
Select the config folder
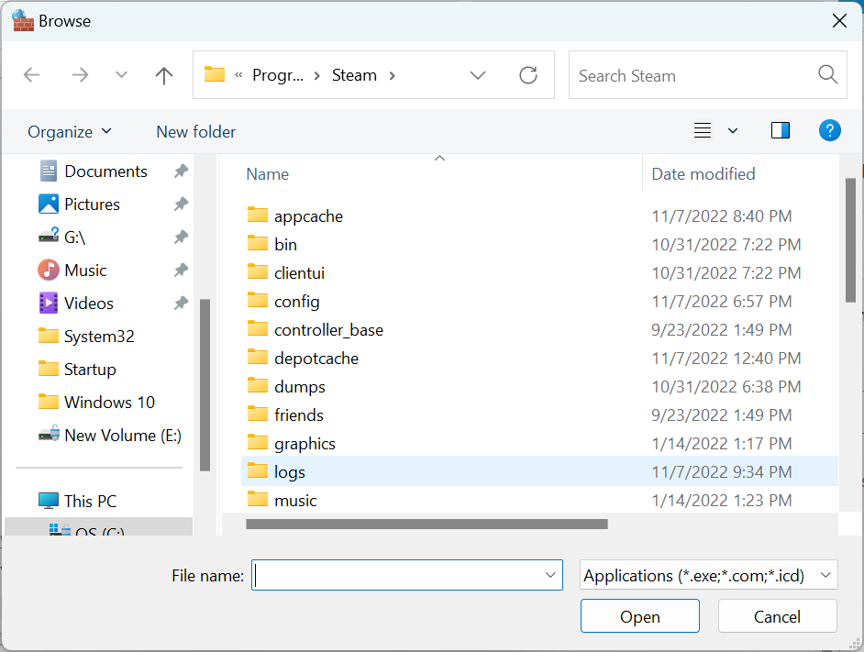click(539, 302)
